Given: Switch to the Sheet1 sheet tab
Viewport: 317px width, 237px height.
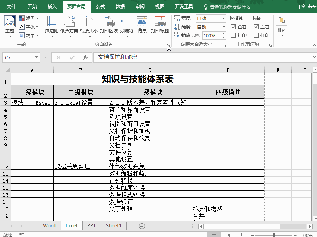Looking at the screenshot, I should click(113, 226).
